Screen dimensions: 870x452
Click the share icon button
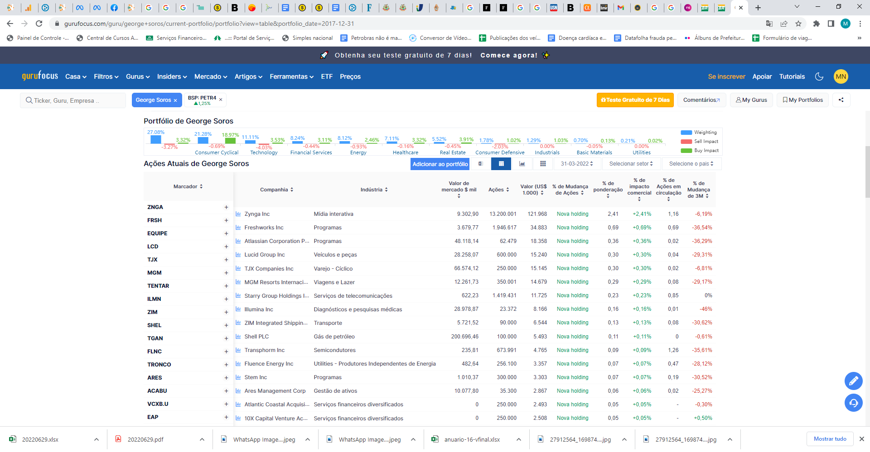841,100
